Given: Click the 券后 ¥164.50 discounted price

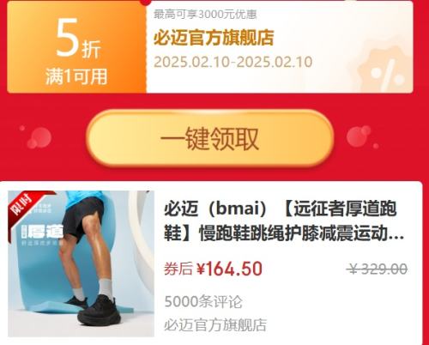Looking at the screenshot, I should (x=213, y=269).
